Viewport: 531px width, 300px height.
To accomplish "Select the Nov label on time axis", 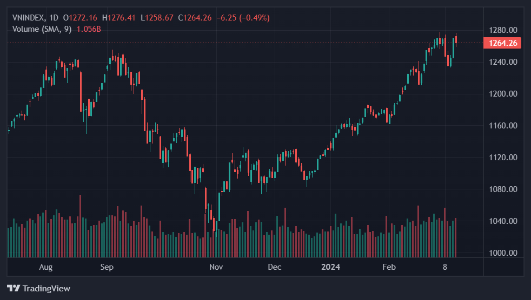I will click(216, 267).
